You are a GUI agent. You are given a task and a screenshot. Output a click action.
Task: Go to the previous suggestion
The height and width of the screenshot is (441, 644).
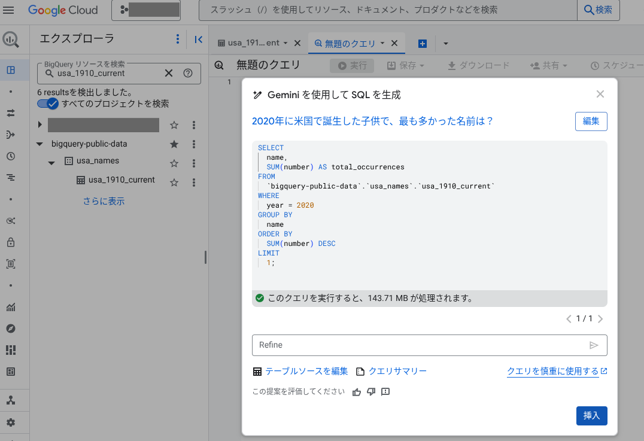tap(569, 319)
